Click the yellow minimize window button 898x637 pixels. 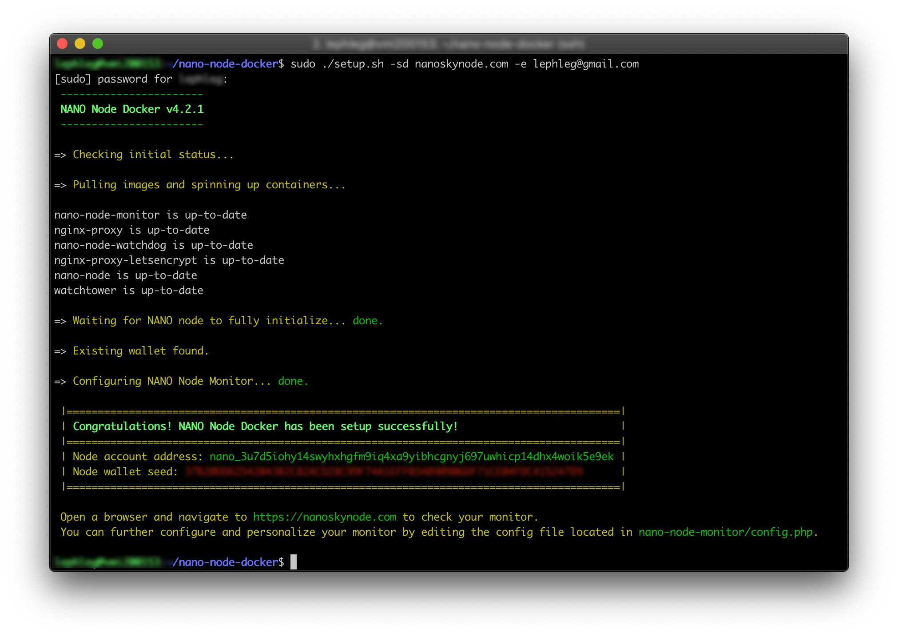80,44
